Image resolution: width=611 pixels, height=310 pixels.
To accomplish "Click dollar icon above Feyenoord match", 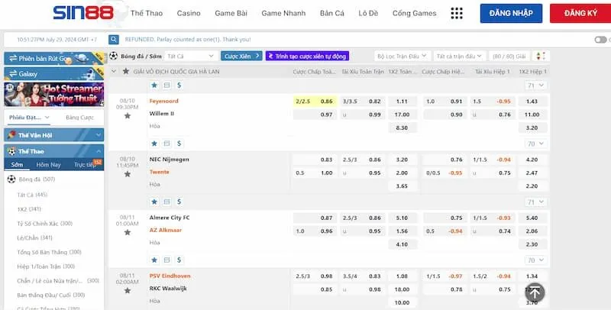I will click(179, 85).
